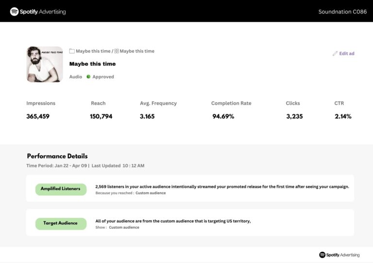Viewport: 373px width, 263px height.
Task: Select the 94.69% completion value
Action: tap(223, 116)
